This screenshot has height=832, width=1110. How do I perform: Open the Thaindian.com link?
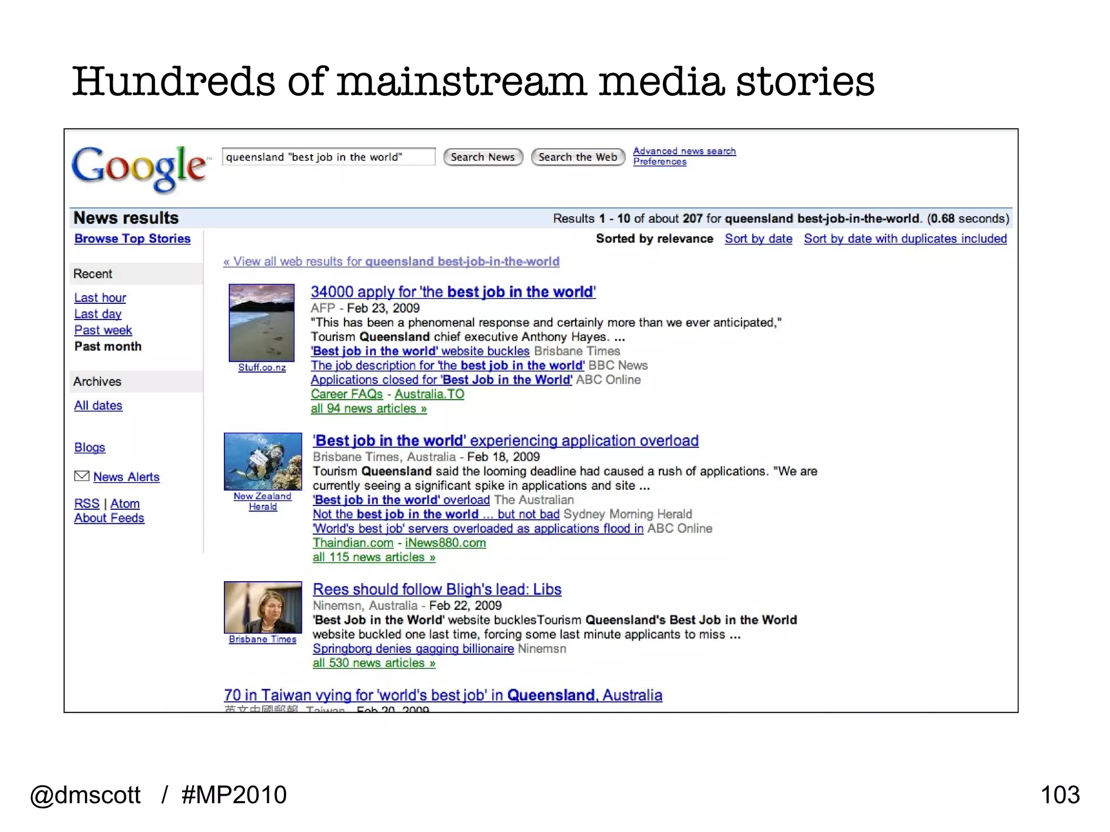coord(353,543)
